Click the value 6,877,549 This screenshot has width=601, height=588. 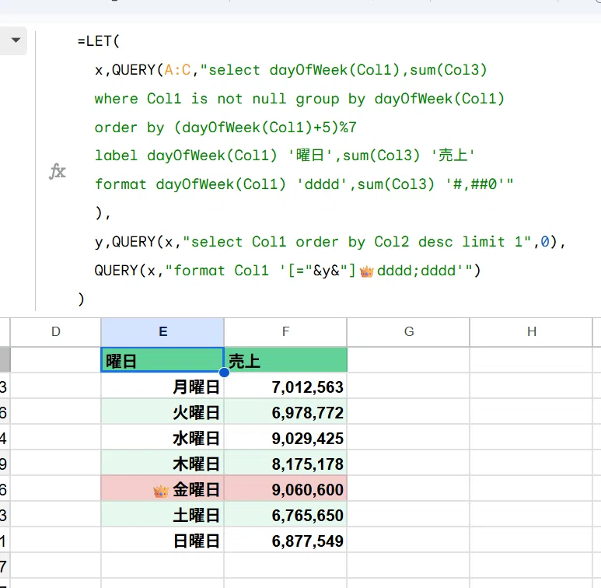[307, 541]
